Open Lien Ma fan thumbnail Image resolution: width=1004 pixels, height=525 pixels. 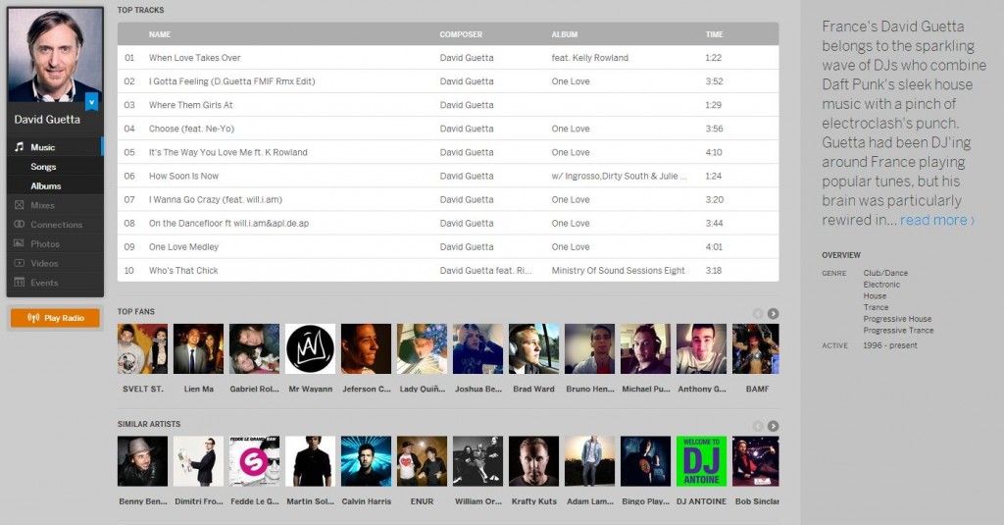click(198, 348)
